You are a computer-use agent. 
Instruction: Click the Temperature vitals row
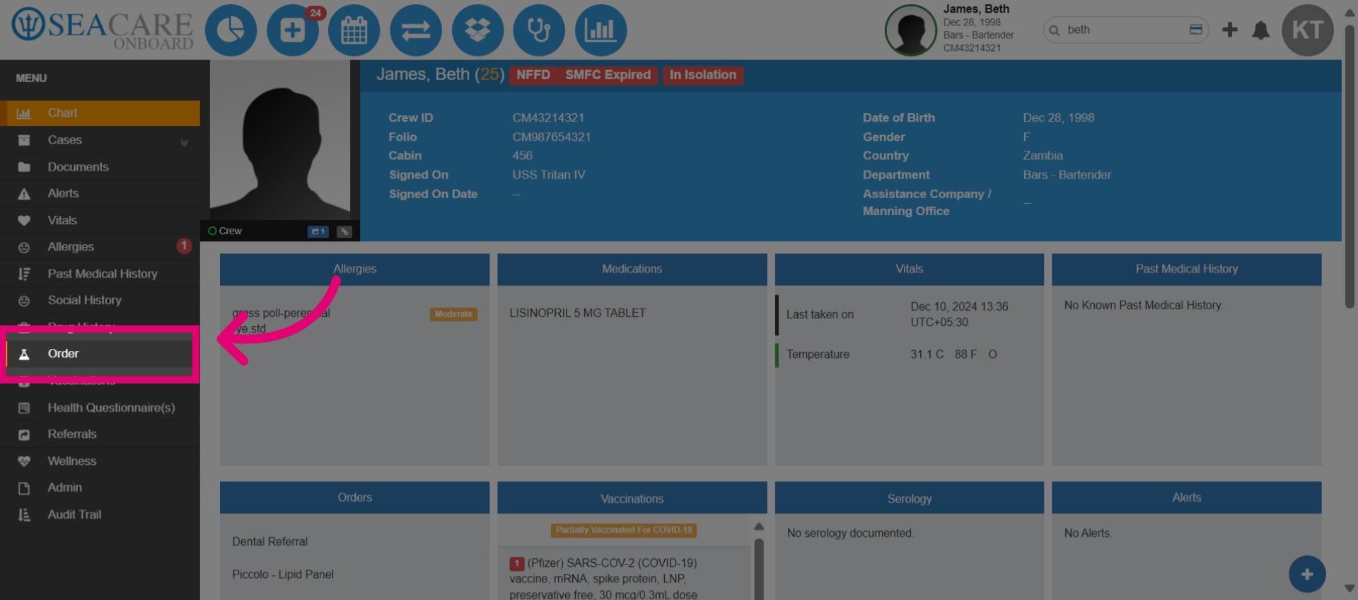point(909,354)
